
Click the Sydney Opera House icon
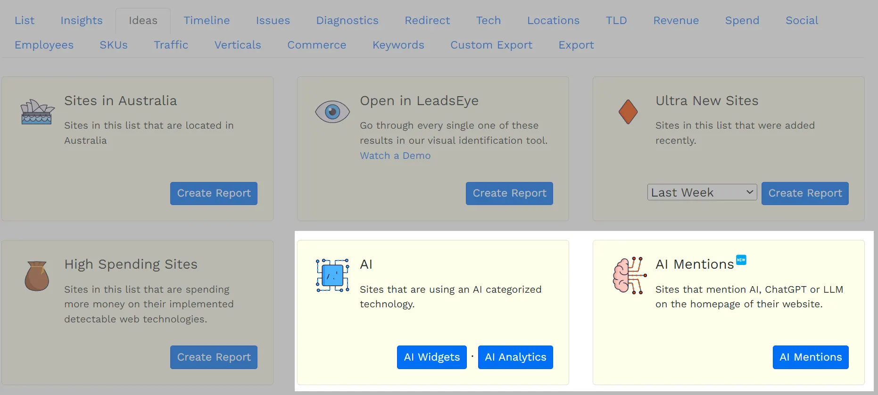[37, 112]
